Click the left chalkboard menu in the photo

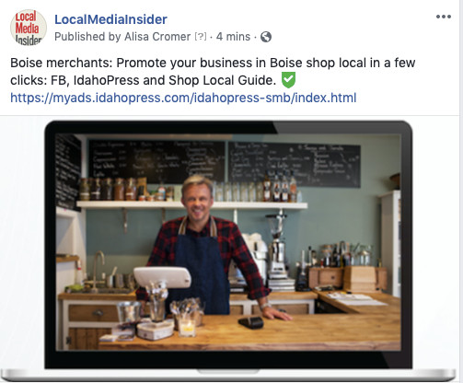tap(156, 161)
